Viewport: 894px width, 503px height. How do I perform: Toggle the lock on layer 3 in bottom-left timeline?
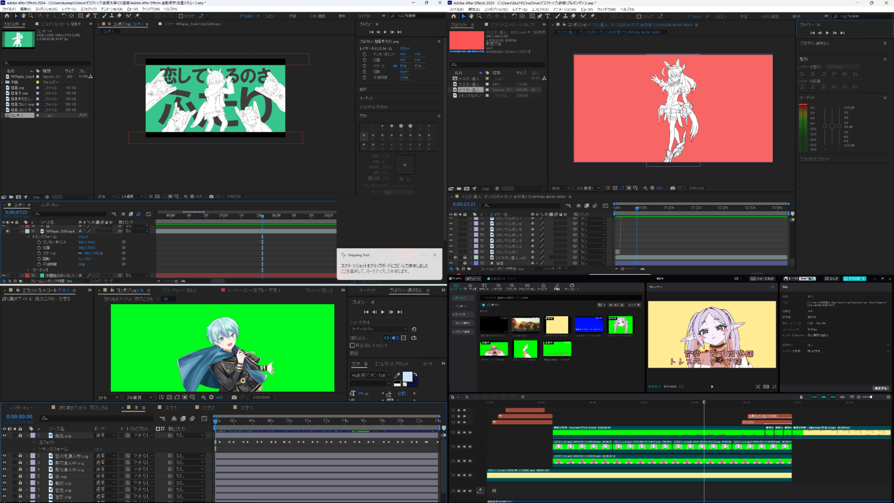pos(20,462)
